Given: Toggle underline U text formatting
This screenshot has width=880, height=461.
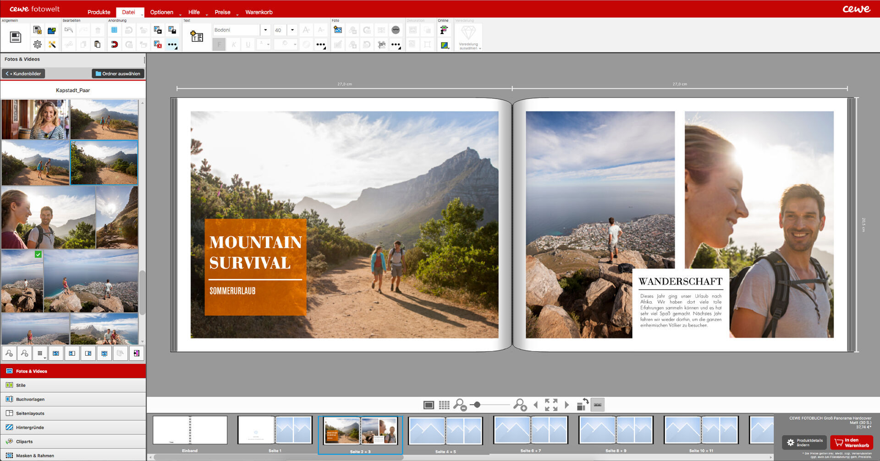Looking at the screenshot, I should [248, 44].
